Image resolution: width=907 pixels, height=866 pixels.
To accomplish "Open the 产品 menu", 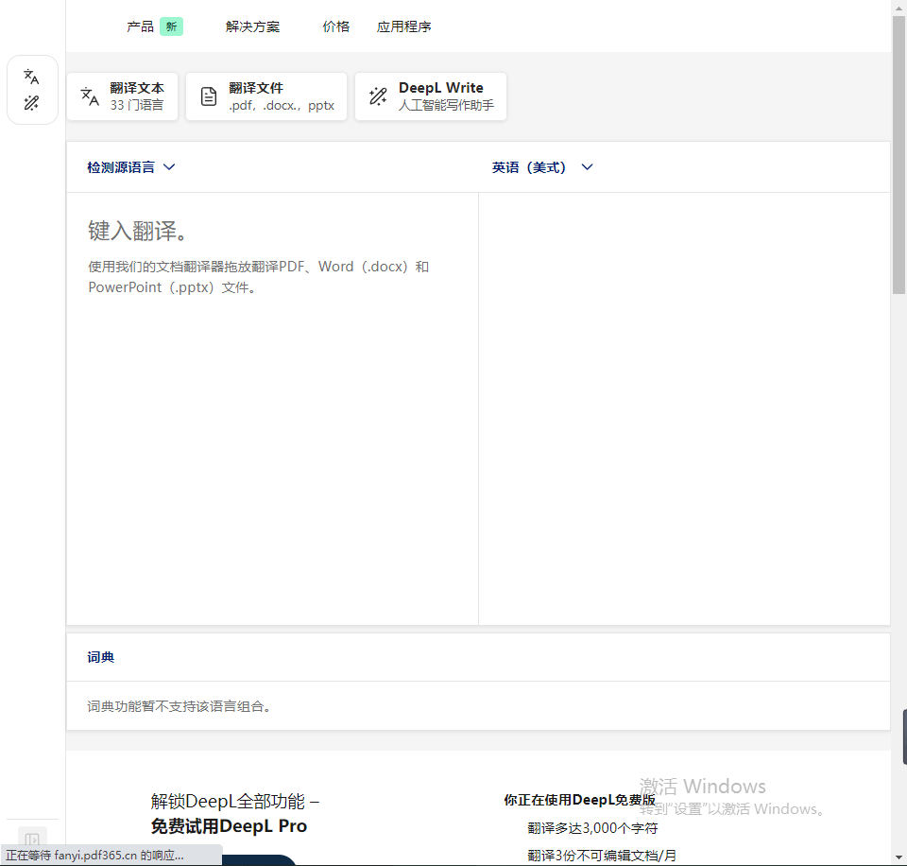I will tap(140, 26).
